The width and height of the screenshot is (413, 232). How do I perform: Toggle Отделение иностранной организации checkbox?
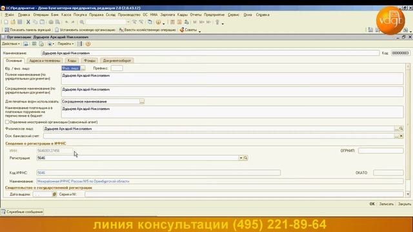click(x=7, y=122)
